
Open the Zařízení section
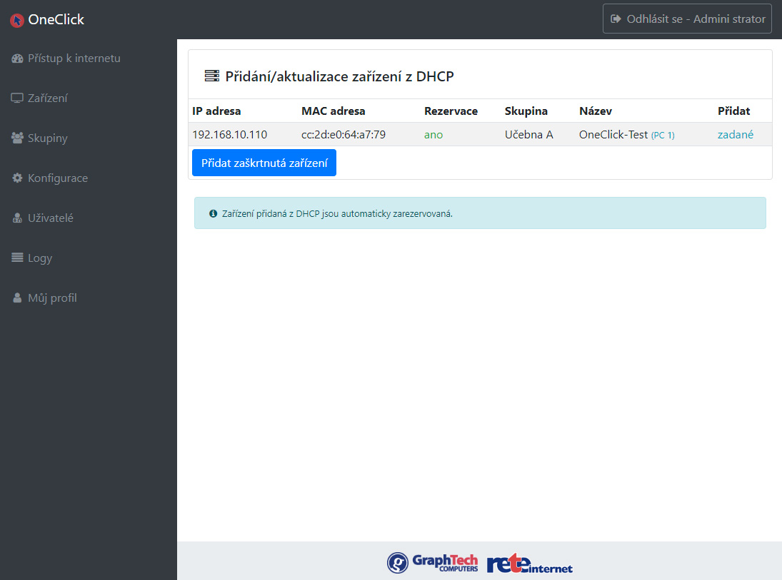tap(47, 98)
